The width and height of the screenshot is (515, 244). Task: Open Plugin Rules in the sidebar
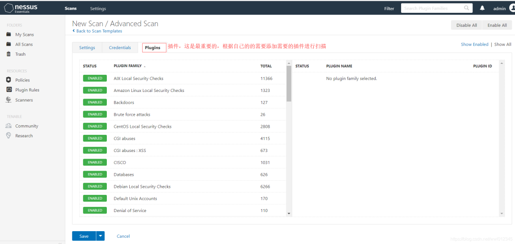point(27,90)
